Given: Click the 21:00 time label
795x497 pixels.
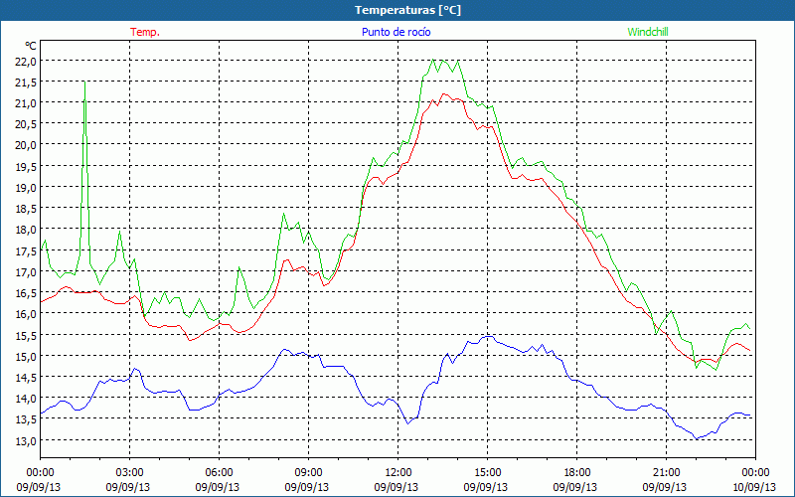Looking at the screenshot, I should [667, 472].
